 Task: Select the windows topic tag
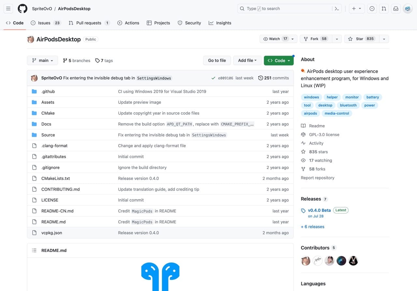(311, 97)
